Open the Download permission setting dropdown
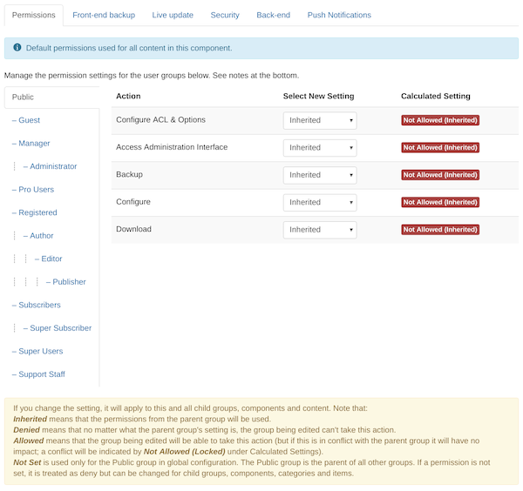 click(x=319, y=230)
